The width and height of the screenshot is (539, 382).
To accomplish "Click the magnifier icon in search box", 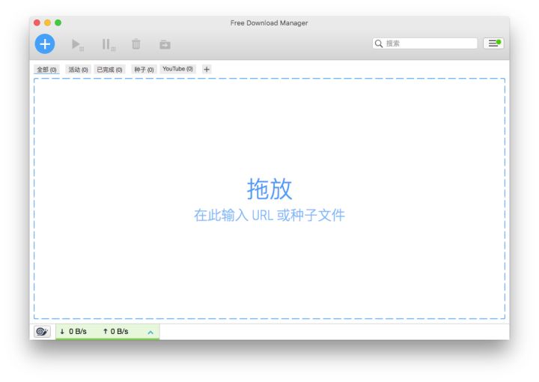I will (379, 44).
